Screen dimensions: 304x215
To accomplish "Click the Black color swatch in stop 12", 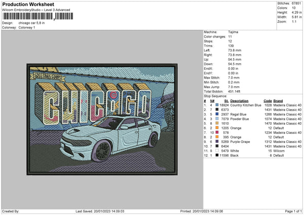I will point(217,155).
